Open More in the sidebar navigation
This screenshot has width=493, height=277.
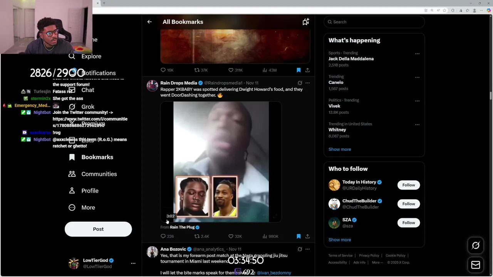click(82, 207)
